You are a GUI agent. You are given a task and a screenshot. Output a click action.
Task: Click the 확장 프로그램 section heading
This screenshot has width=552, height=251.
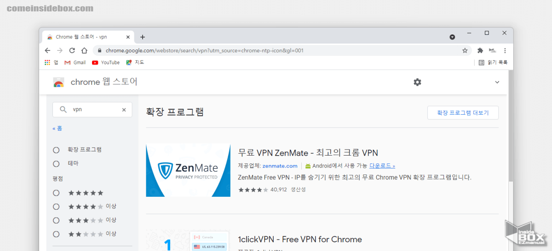(175, 112)
